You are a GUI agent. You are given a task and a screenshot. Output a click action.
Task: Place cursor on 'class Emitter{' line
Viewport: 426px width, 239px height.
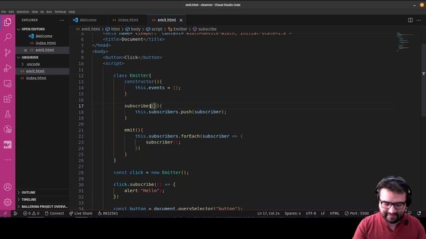click(x=132, y=76)
